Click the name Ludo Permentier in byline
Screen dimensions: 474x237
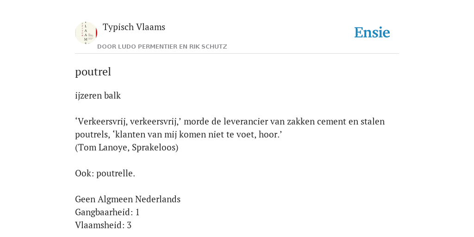[x=147, y=47]
